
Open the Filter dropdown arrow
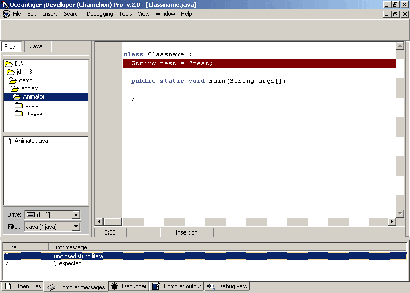pos(76,226)
